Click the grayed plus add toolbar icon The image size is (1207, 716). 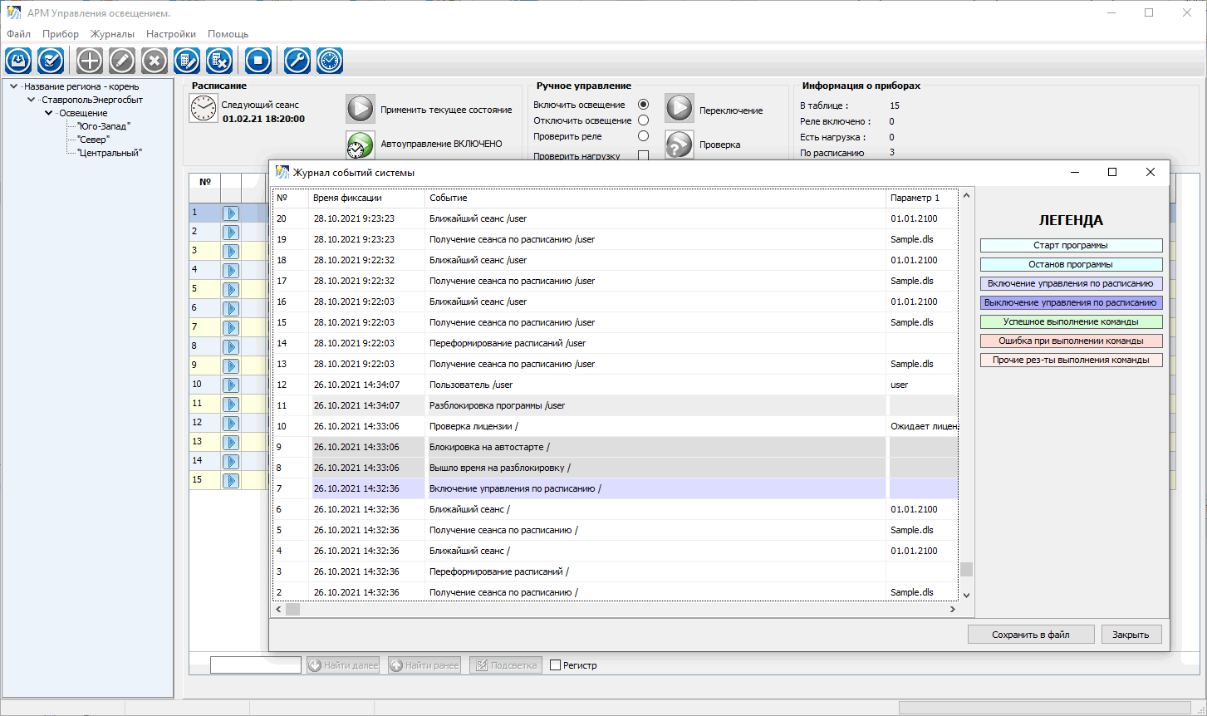(90, 61)
